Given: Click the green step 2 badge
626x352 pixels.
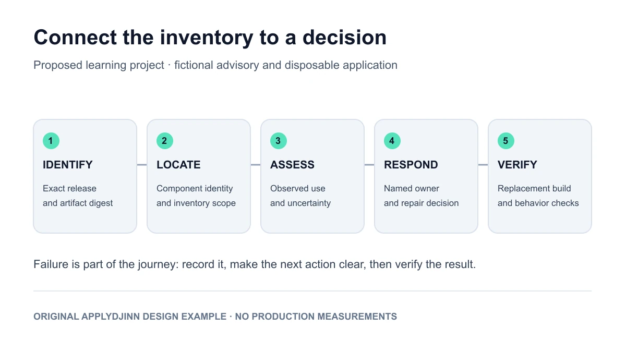Looking at the screenshot, I should (165, 141).
